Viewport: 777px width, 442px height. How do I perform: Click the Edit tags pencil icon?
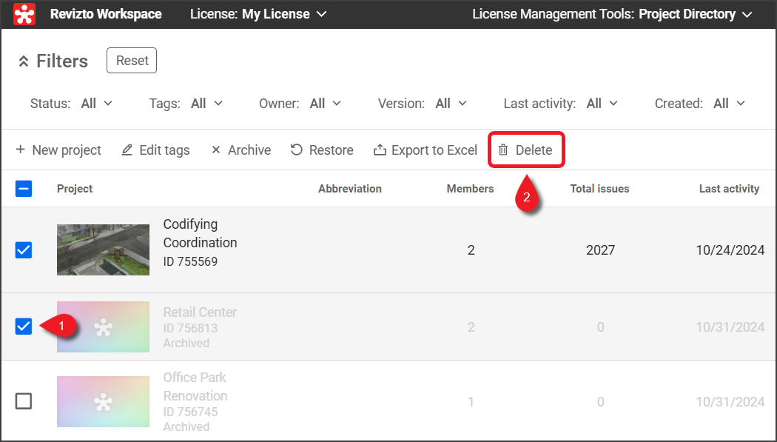pyautogui.click(x=127, y=150)
